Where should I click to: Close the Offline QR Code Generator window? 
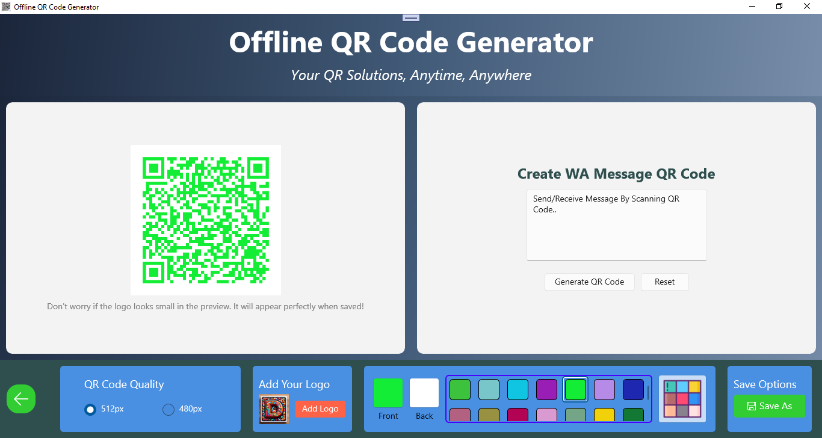(807, 7)
